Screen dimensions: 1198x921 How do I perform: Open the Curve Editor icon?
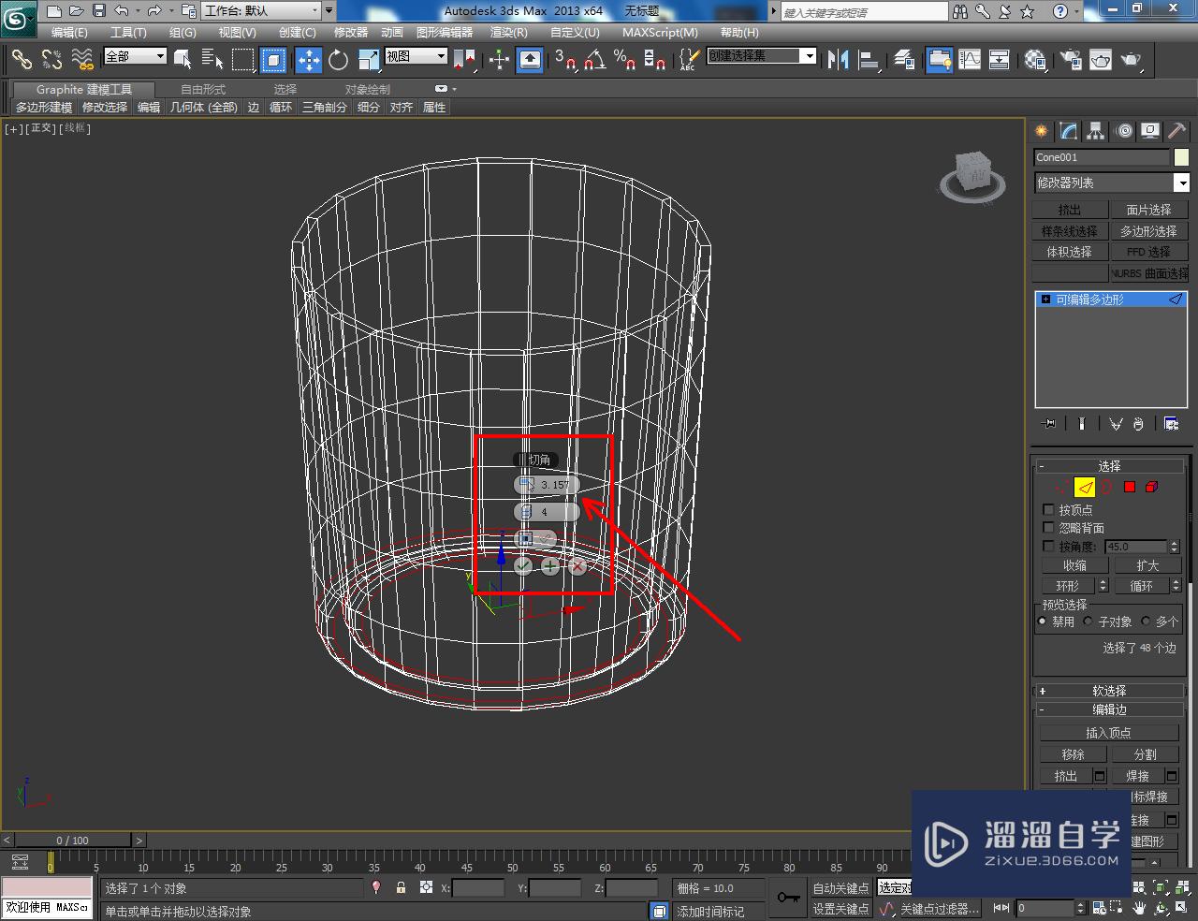pos(970,60)
